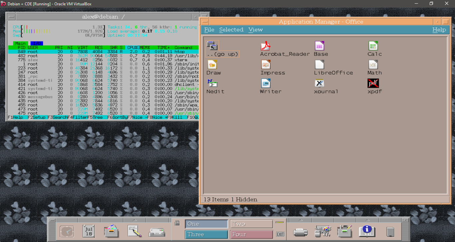Image resolution: width=455 pixels, height=242 pixels.
Task: Switch to workspace Two
Action: (251, 224)
